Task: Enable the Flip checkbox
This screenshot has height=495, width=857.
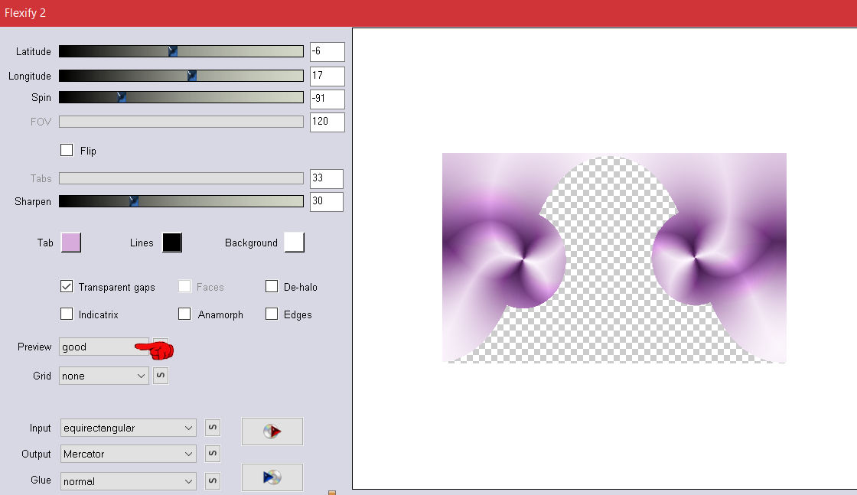Action: [67, 151]
